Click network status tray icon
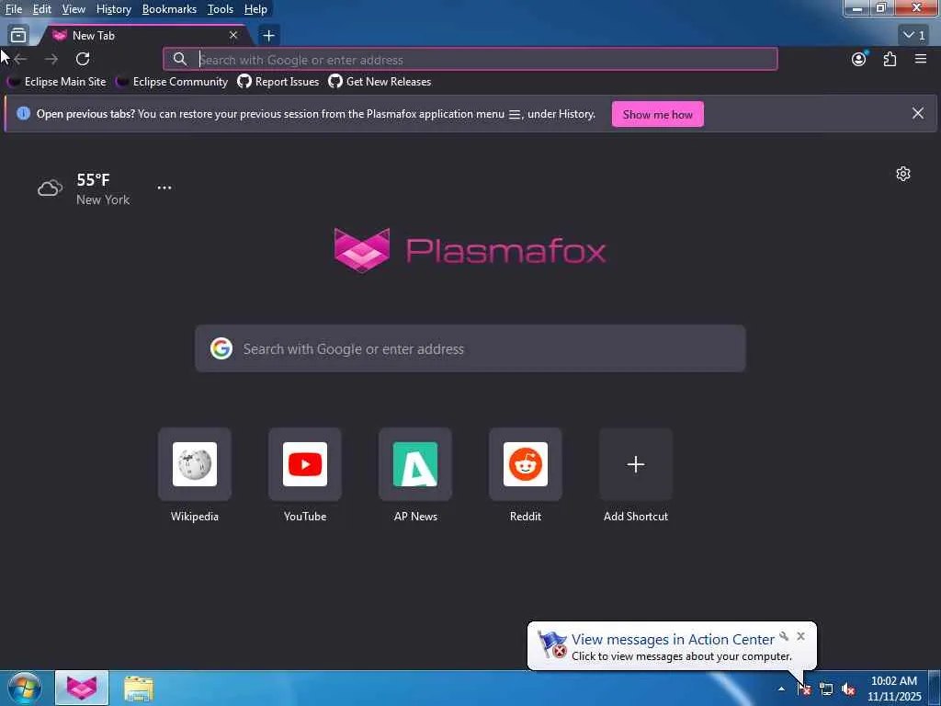Screen dimensions: 941x706 click(x=826, y=689)
